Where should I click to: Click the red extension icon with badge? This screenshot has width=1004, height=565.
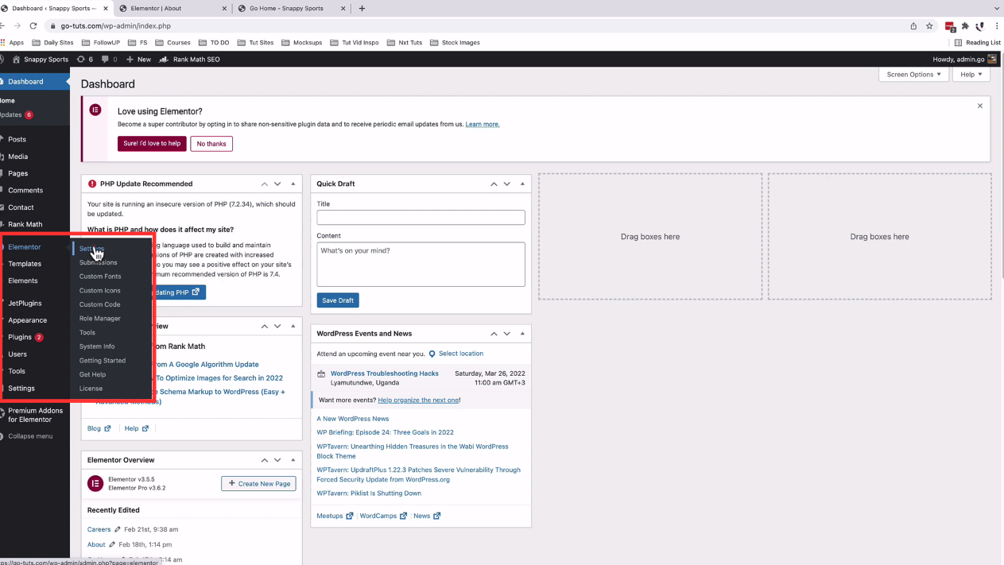[950, 26]
